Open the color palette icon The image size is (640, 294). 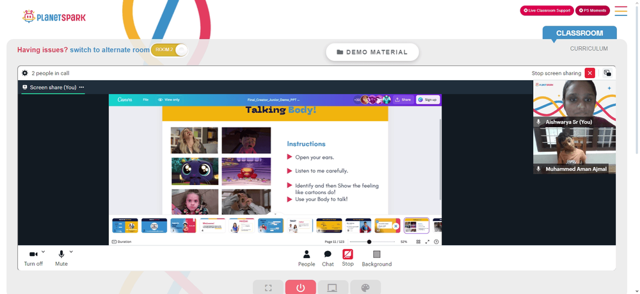(x=365, y=288)
